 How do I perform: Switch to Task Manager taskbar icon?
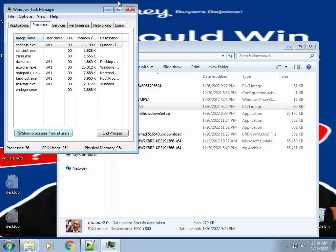110,245
